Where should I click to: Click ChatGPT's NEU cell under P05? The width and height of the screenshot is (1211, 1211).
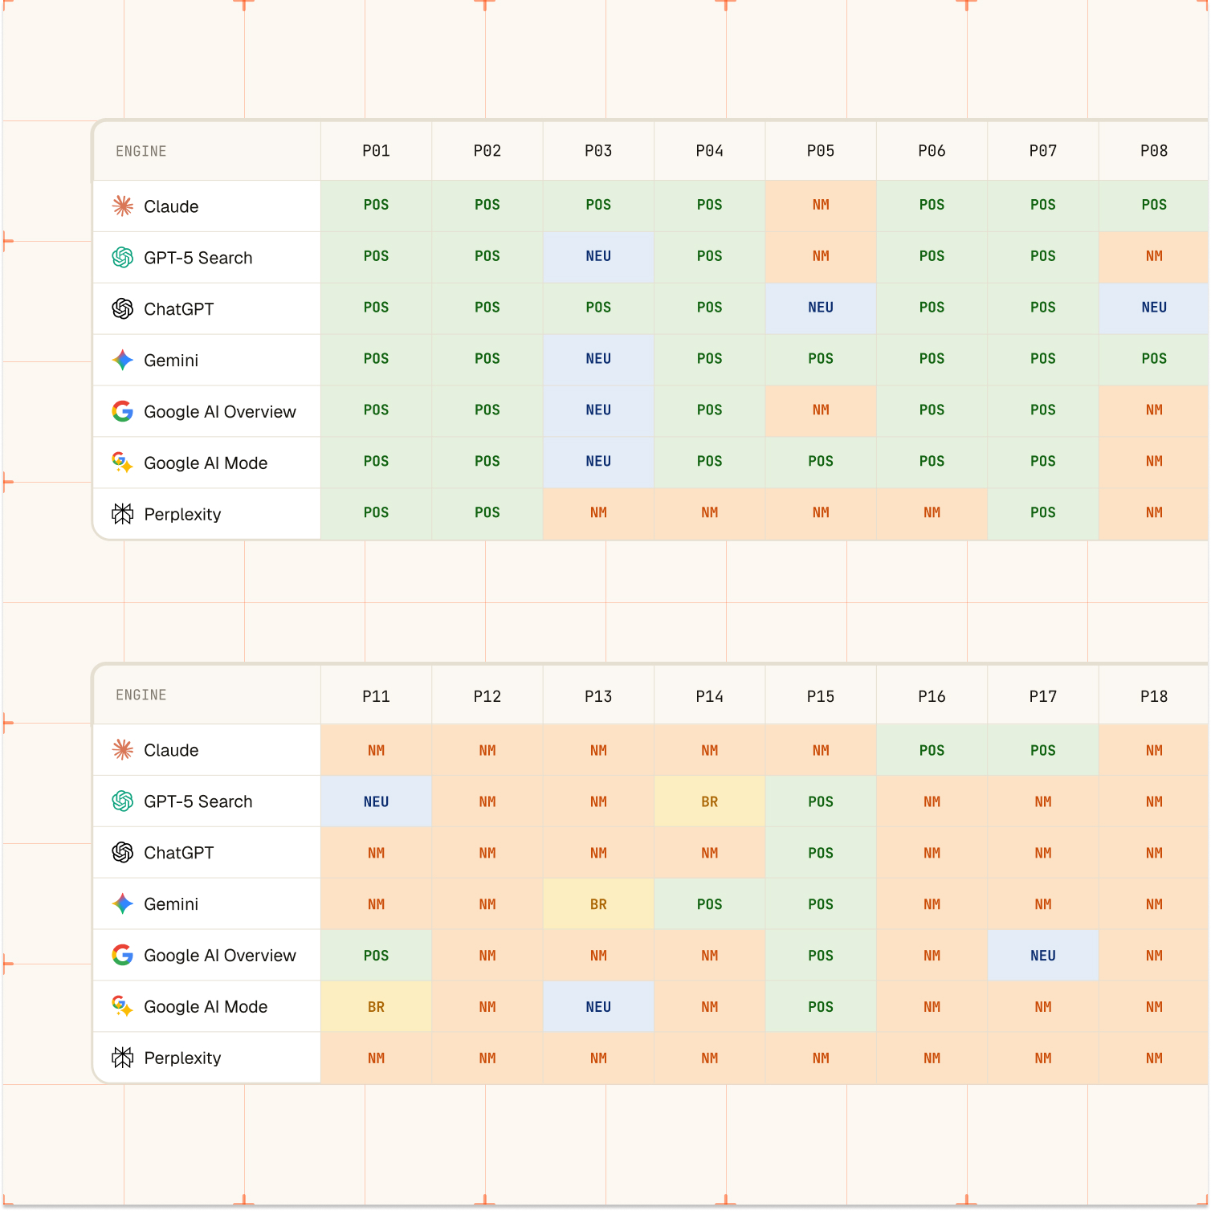click(x=821, y=308)
